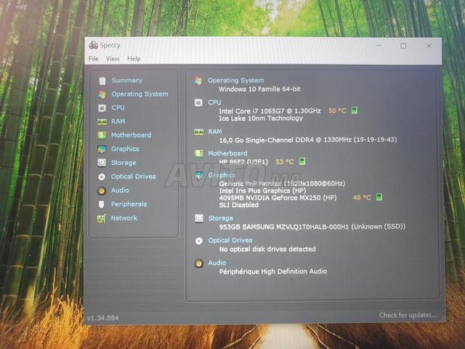Click 'Ice Lake 10nm Technology' text
Image resolution: width=465 pixels, height=349 pixels.
point(261,118)
